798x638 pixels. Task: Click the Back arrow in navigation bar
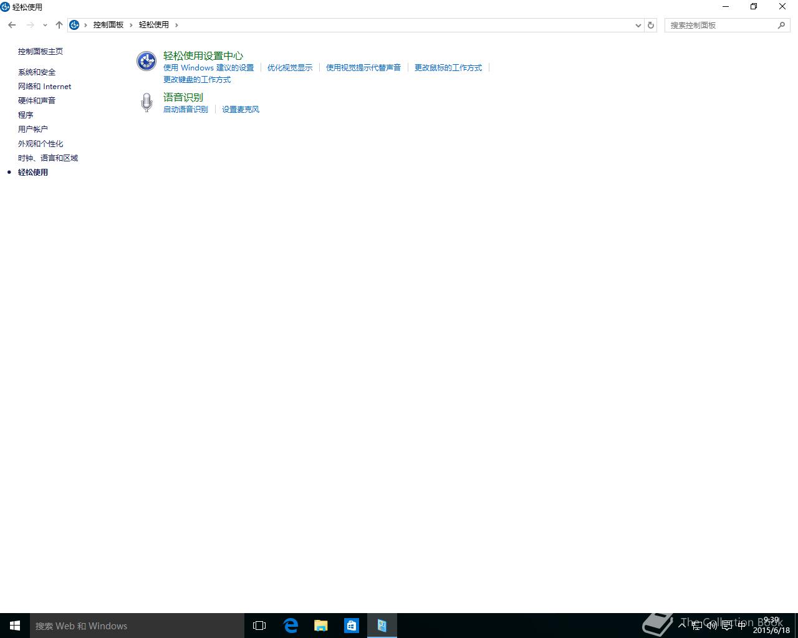(x=12, y=25)
